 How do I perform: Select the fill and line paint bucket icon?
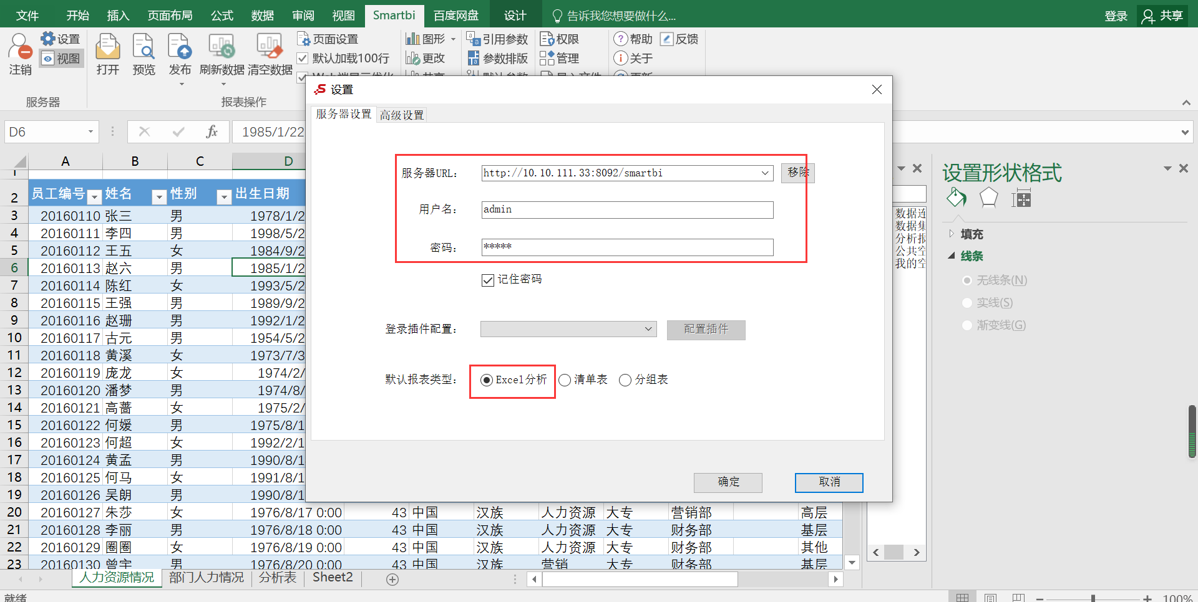click(x=957, y=198)
